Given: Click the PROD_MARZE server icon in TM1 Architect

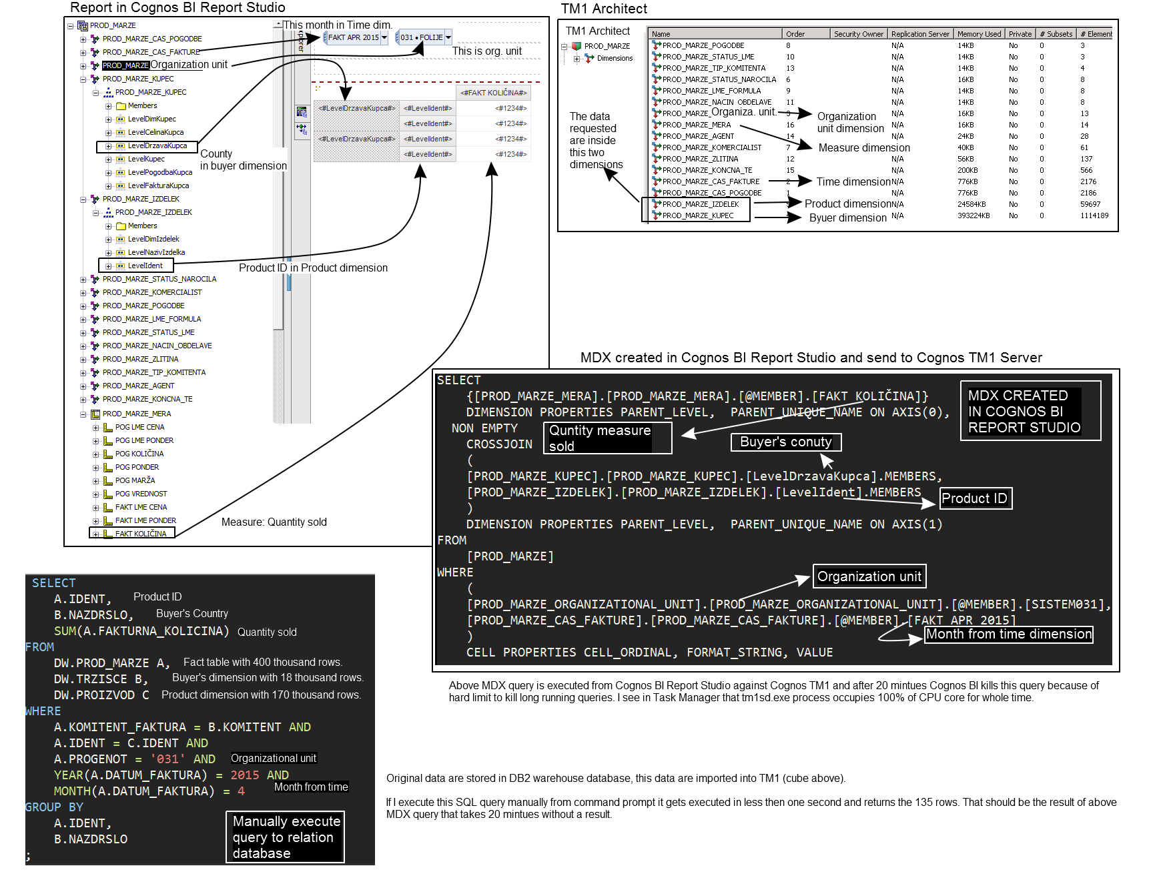Looking at the screenshot, I should pyautogui.click(x=576, y=47).
